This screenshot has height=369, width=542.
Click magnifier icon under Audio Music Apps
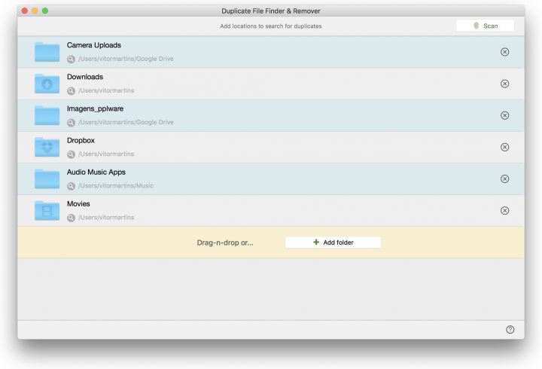[x=71, y=185]
